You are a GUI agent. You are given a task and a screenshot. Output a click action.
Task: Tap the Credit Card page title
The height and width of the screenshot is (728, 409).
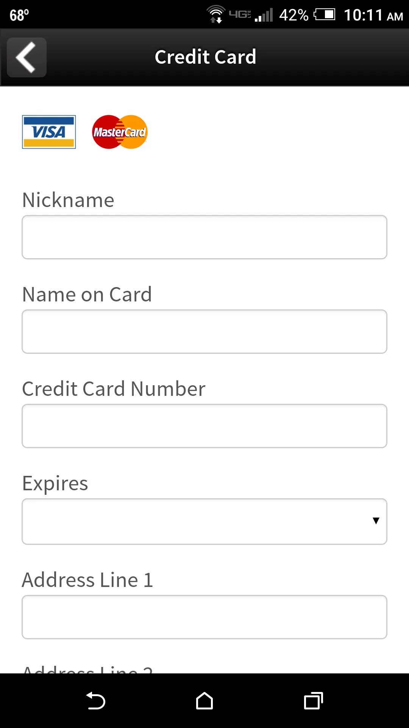click(206, 57)
